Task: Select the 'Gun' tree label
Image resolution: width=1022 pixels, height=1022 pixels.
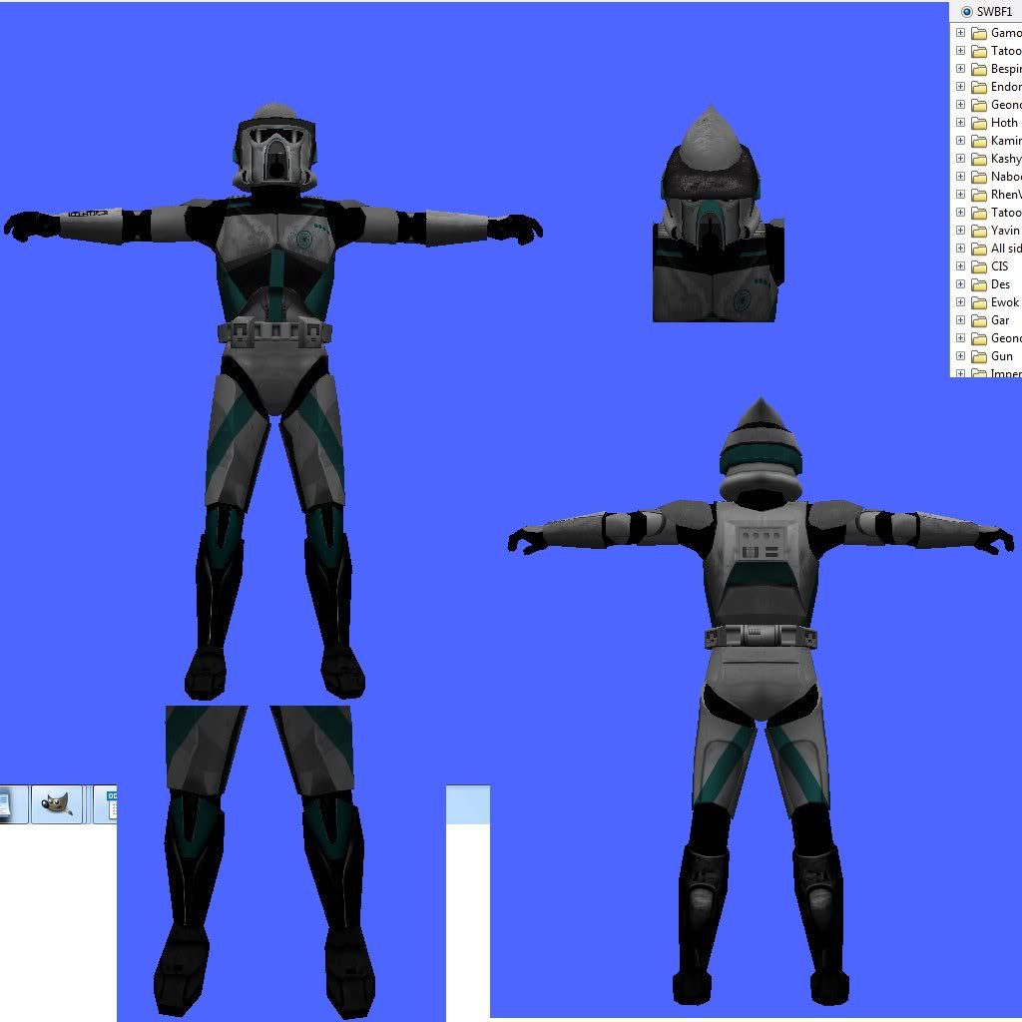Action: (1002, 356)
